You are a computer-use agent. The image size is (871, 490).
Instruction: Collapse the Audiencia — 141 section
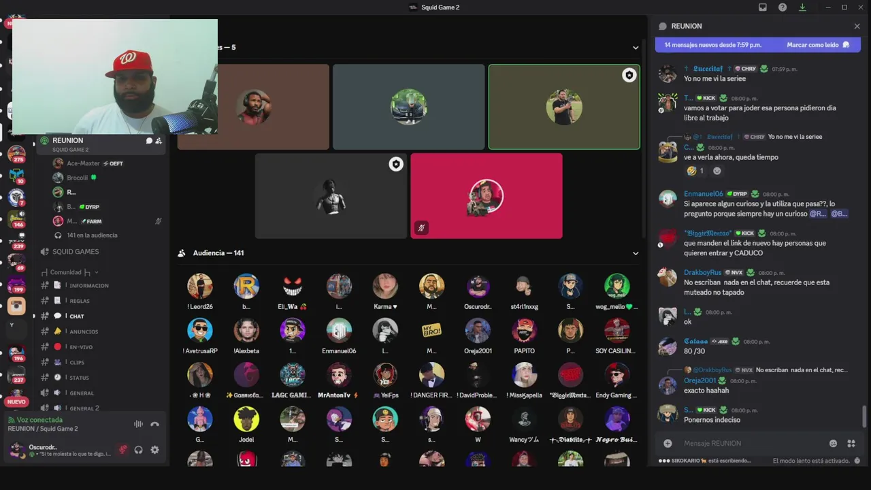(636, 253)
